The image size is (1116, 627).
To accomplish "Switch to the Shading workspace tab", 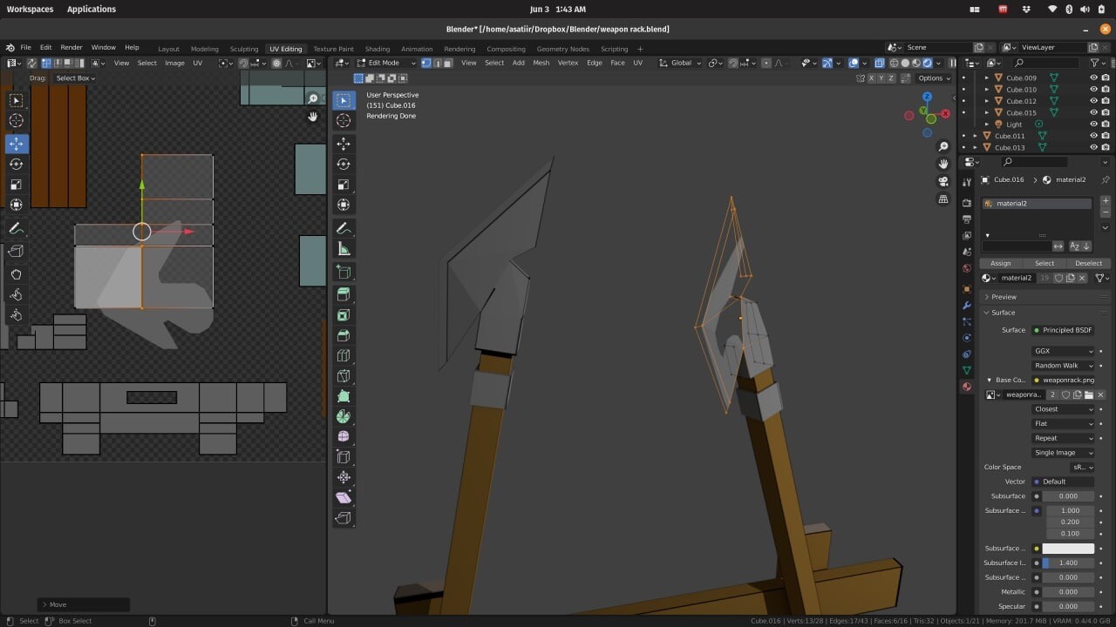I will click(x=377, y=49).
